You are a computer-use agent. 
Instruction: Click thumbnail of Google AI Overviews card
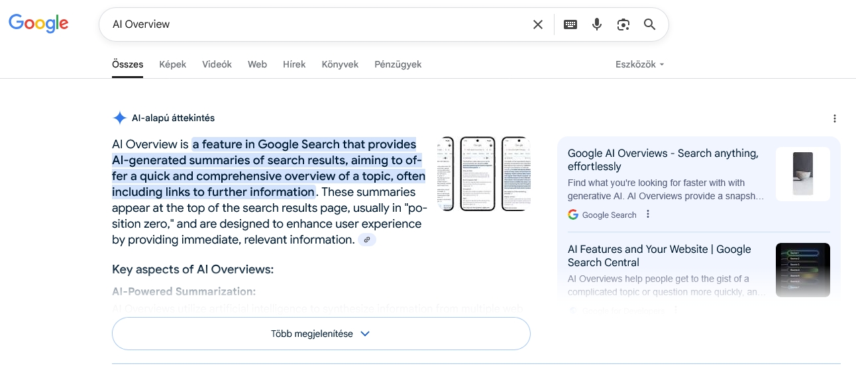[x=803, y=174]
